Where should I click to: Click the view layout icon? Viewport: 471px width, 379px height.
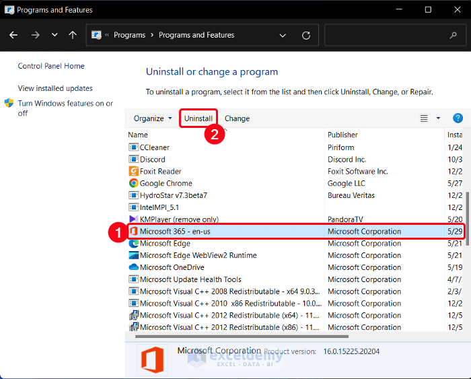424,118
